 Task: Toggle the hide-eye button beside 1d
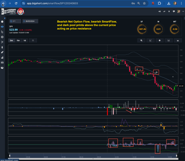click(33, 40)
